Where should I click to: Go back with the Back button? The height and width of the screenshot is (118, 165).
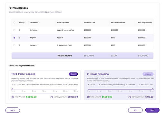pyautogui.click(x=13, y=110)
